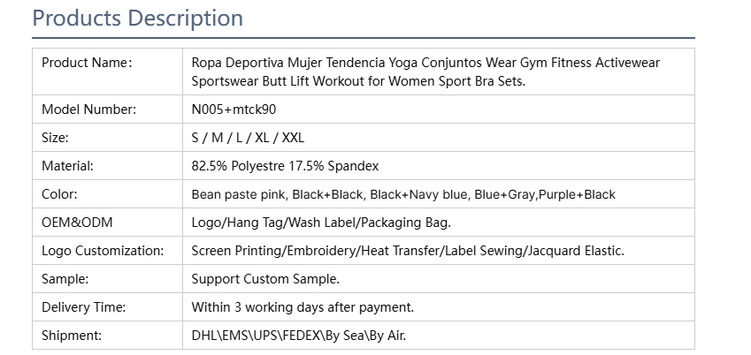Select the Sample label cell
This screenshot has width=751, height=355.
pyautogui.click(x=107, y=279)
